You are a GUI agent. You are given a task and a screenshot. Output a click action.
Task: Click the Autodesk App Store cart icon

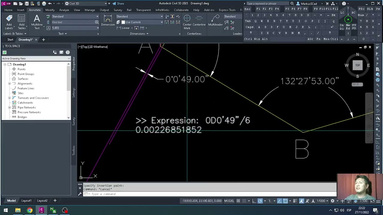click(327, 4)
